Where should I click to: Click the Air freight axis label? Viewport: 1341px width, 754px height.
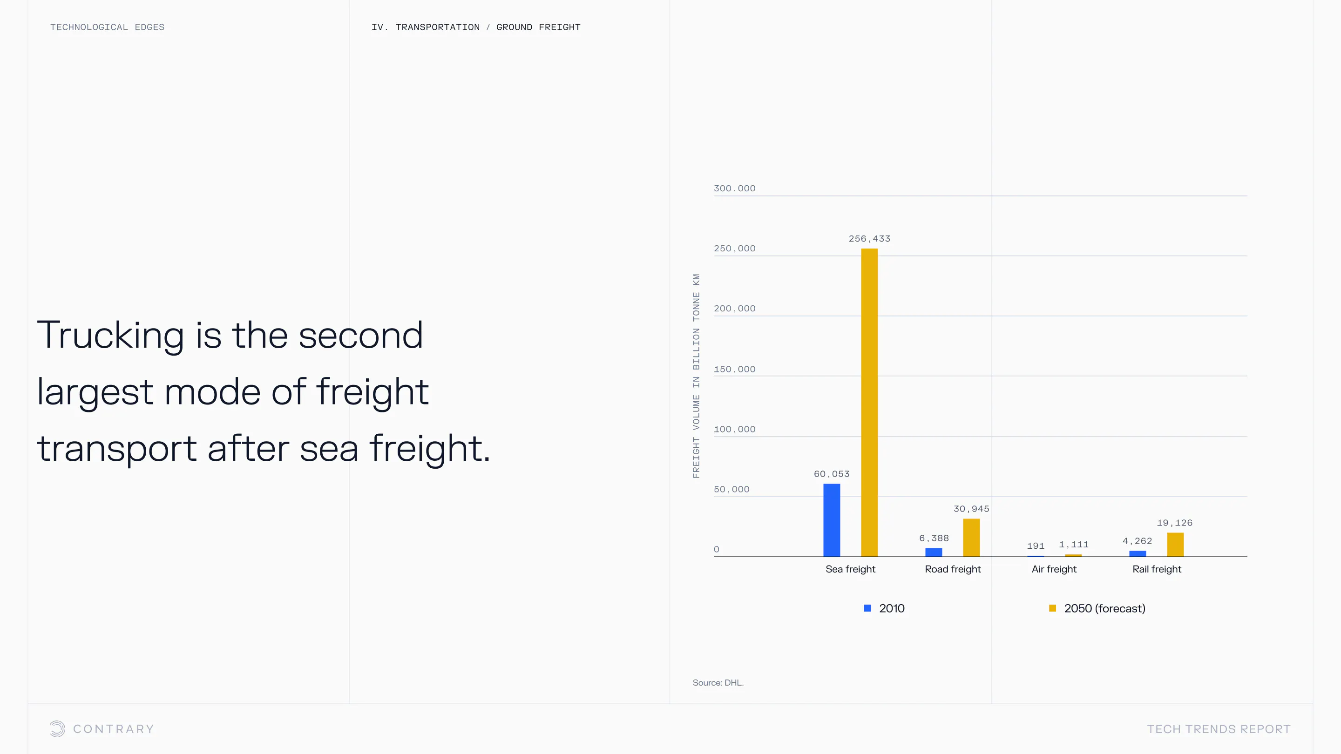[1054, 569]
